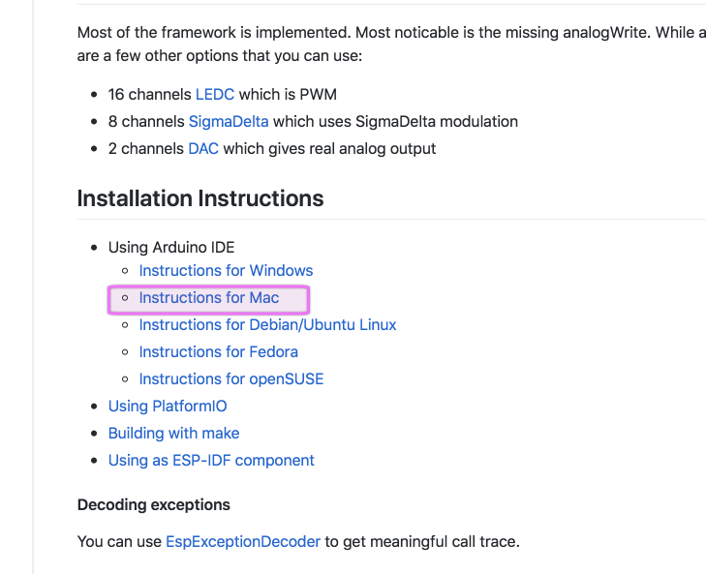Screen dimensions: 706x574
Task: Select the highlighted Instructions for Mac link
Action: (x=209, y=298)
